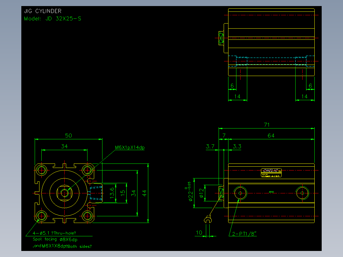Pick the 50 width dimension text
The image size is (343, 257).
68,135
